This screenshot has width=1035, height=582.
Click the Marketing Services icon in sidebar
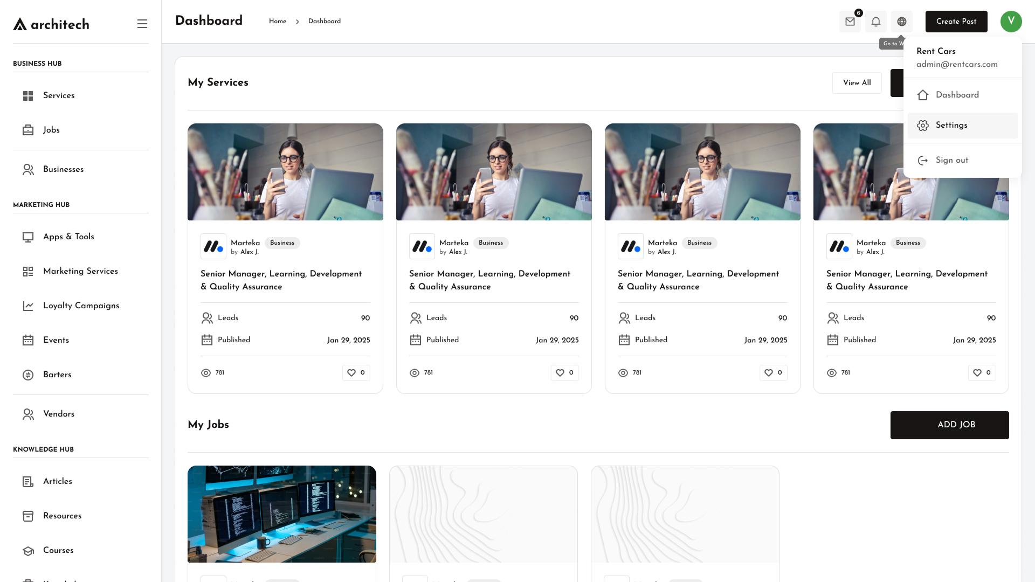(x=28, y=272)
